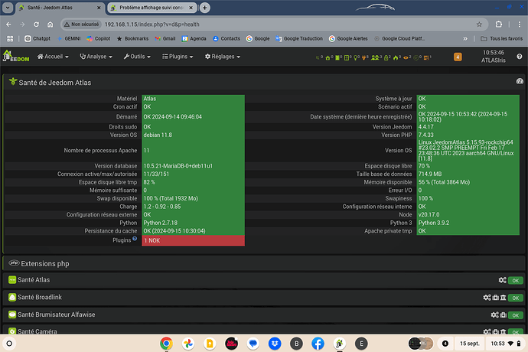Click the presence people summary icon
Viewport: 528px width, 352px height.
click(375, 57)
